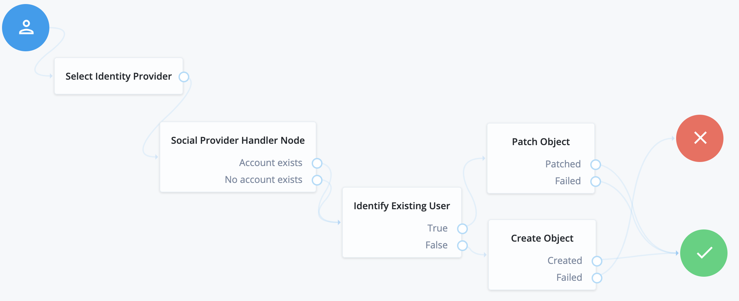The image size is (739, 301).
Task: Click Select Identity Provider's output connector circle
Action: point(184,77)
